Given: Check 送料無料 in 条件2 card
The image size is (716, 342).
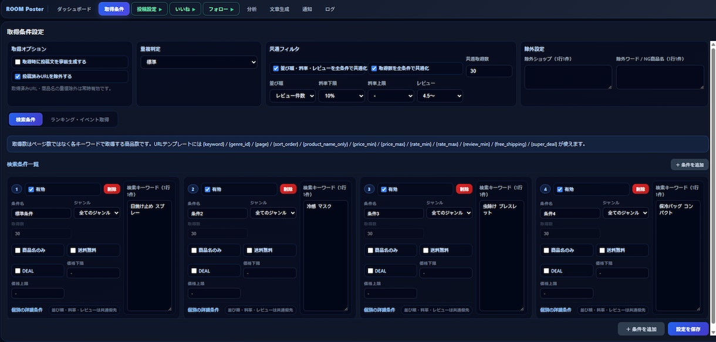Looking at the screenshot, I should (250, 251).
